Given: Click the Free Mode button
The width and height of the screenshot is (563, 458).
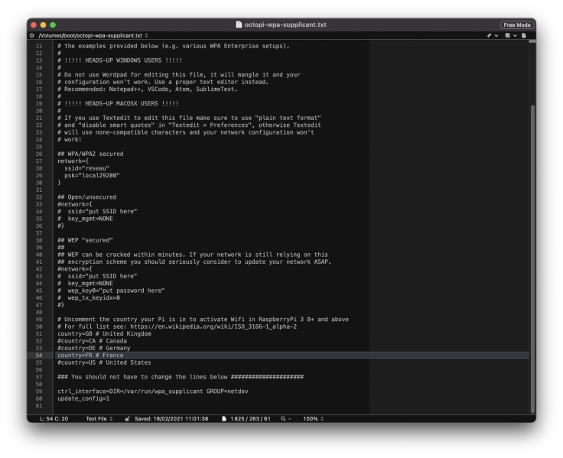Looking at the screenshot, I should tap(516, 24).
